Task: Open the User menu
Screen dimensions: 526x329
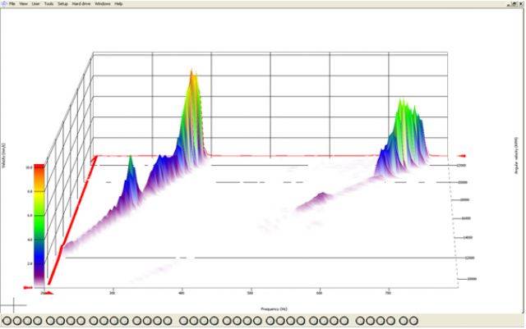Action: [35, 3]
